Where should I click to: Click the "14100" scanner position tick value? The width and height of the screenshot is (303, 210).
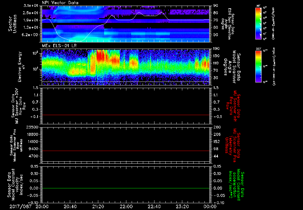(33, 141)
